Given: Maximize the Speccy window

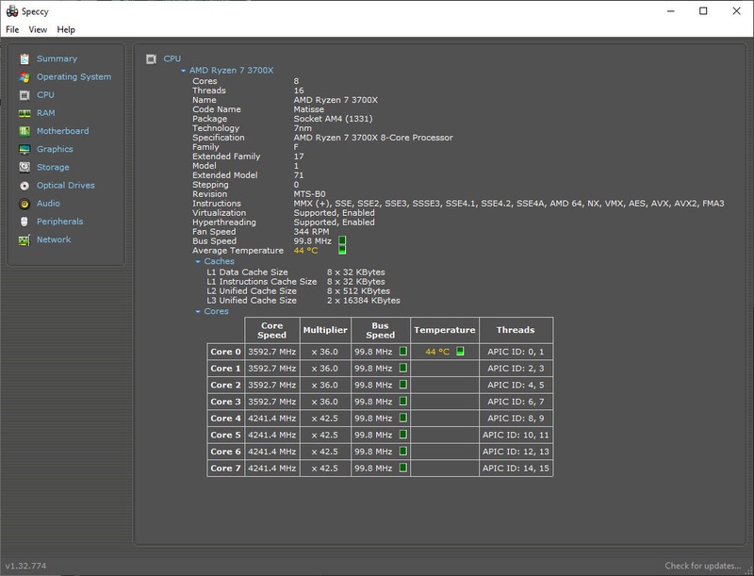Looking at the screenshot, I should pyautogui.click(x=703, y=11).
